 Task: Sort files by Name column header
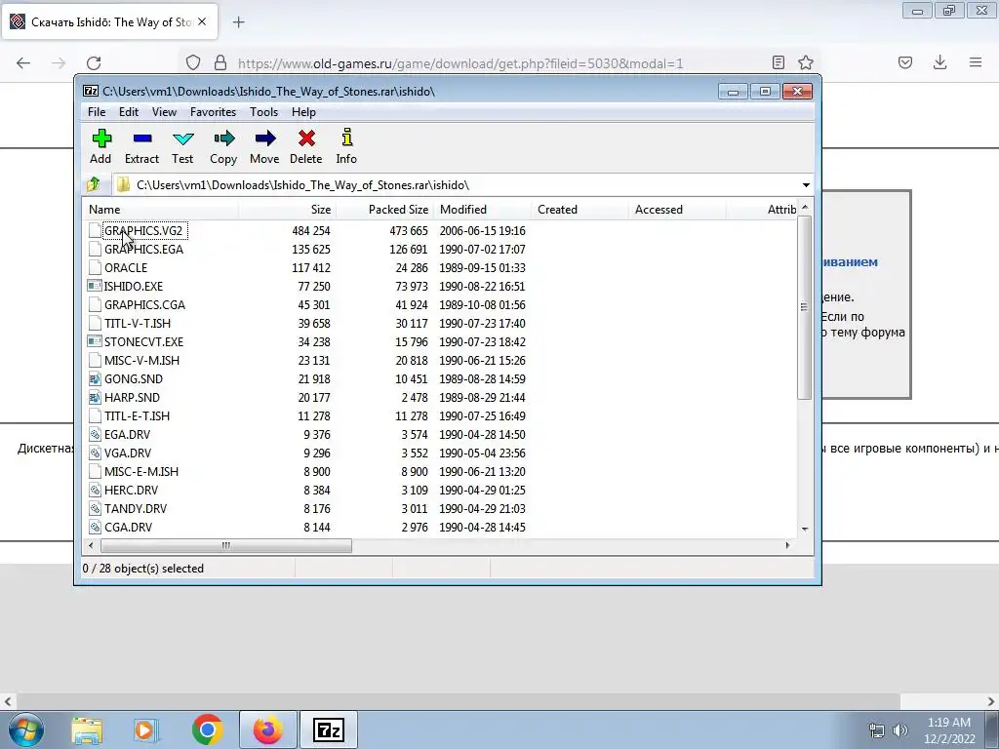[x=161, y=210]
